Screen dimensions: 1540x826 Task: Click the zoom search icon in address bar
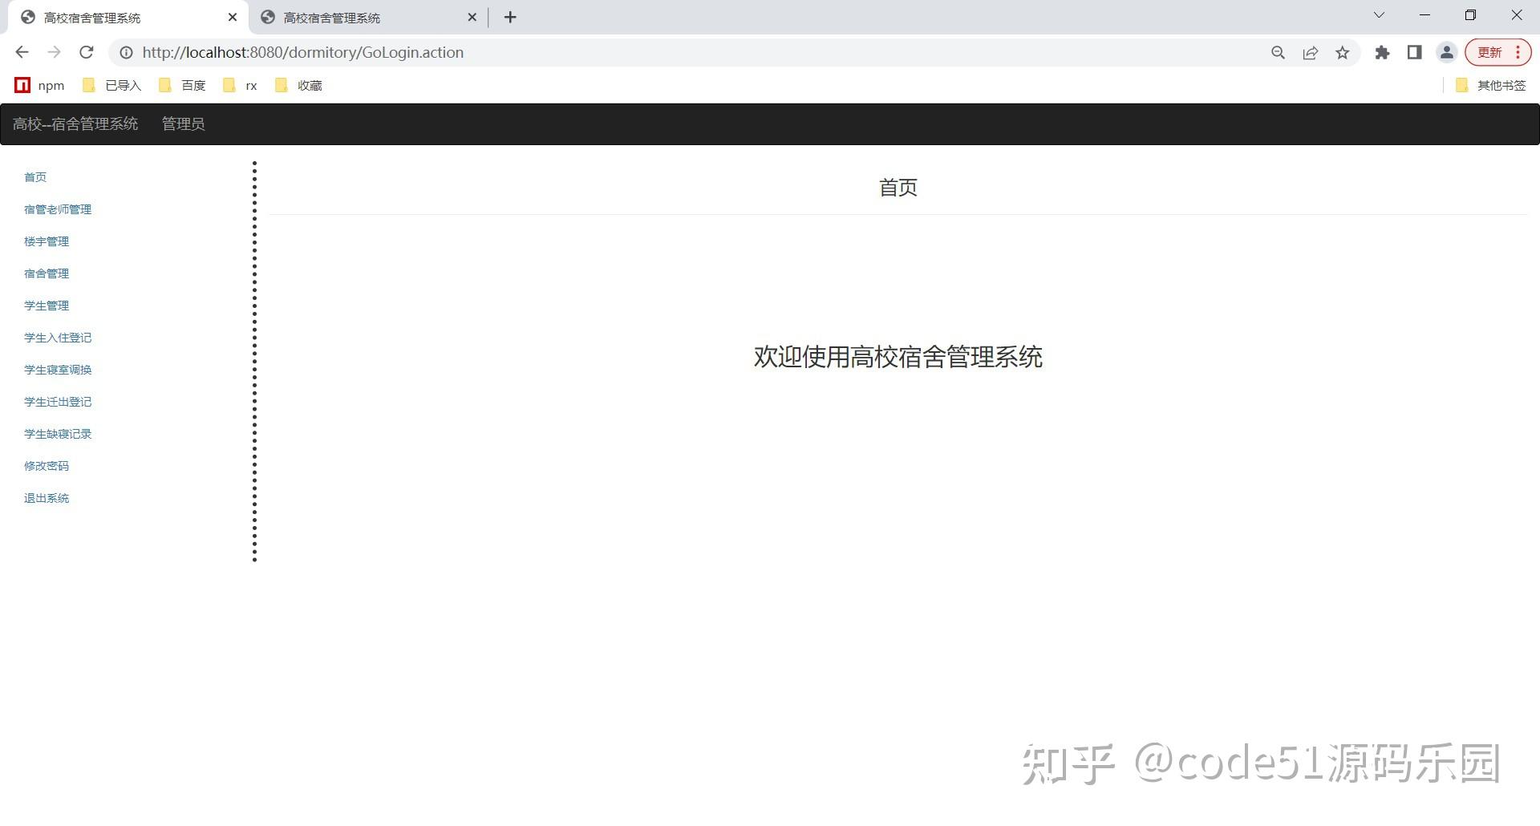1277,52
